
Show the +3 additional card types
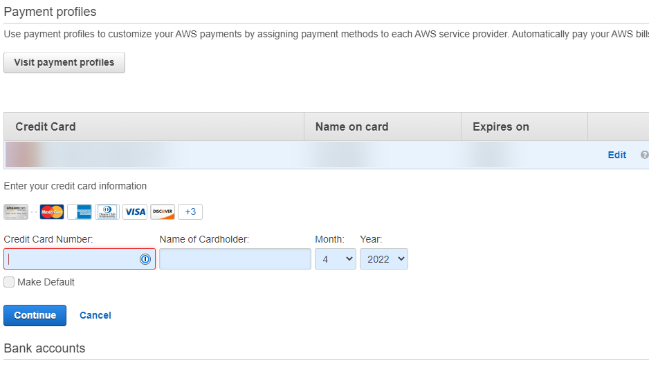click(190, 211)
